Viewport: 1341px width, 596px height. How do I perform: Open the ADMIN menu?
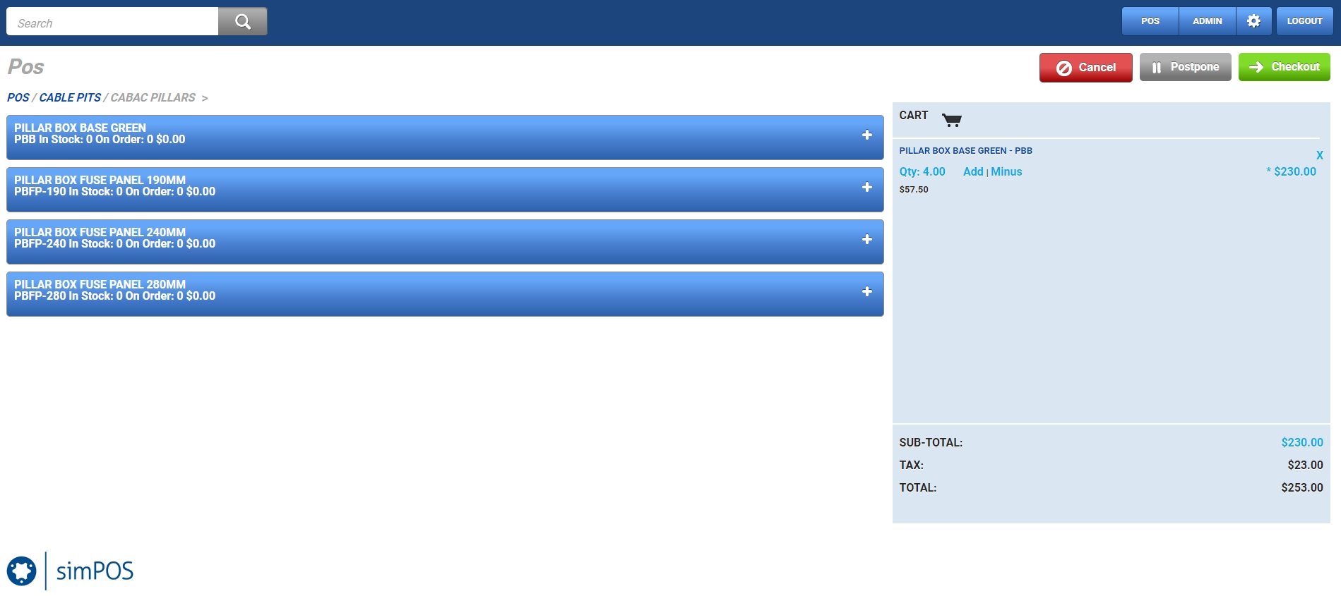coord(1208,21)
